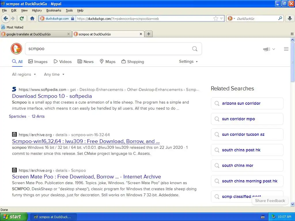The width and height of the screenshot is (295, 221).
Task: Open the Help menu
Action: [80, 10]
